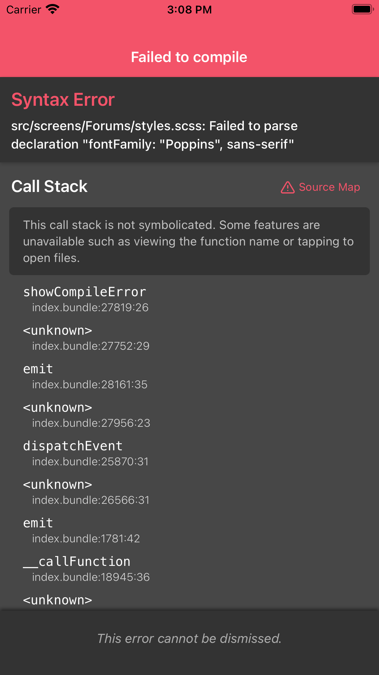Tap the 3:08 PM clock

coord(189,10)
